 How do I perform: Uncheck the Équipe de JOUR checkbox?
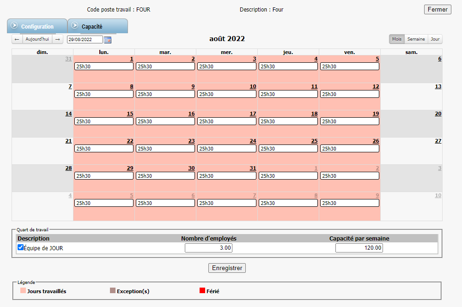pos(20,247)
